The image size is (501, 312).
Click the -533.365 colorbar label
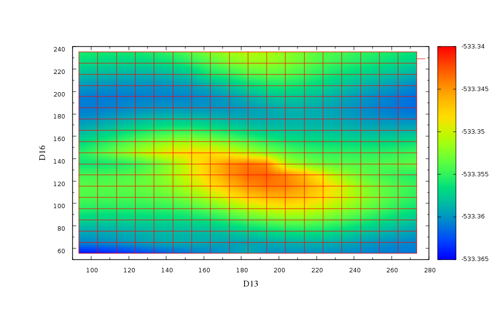coord(475,259)
